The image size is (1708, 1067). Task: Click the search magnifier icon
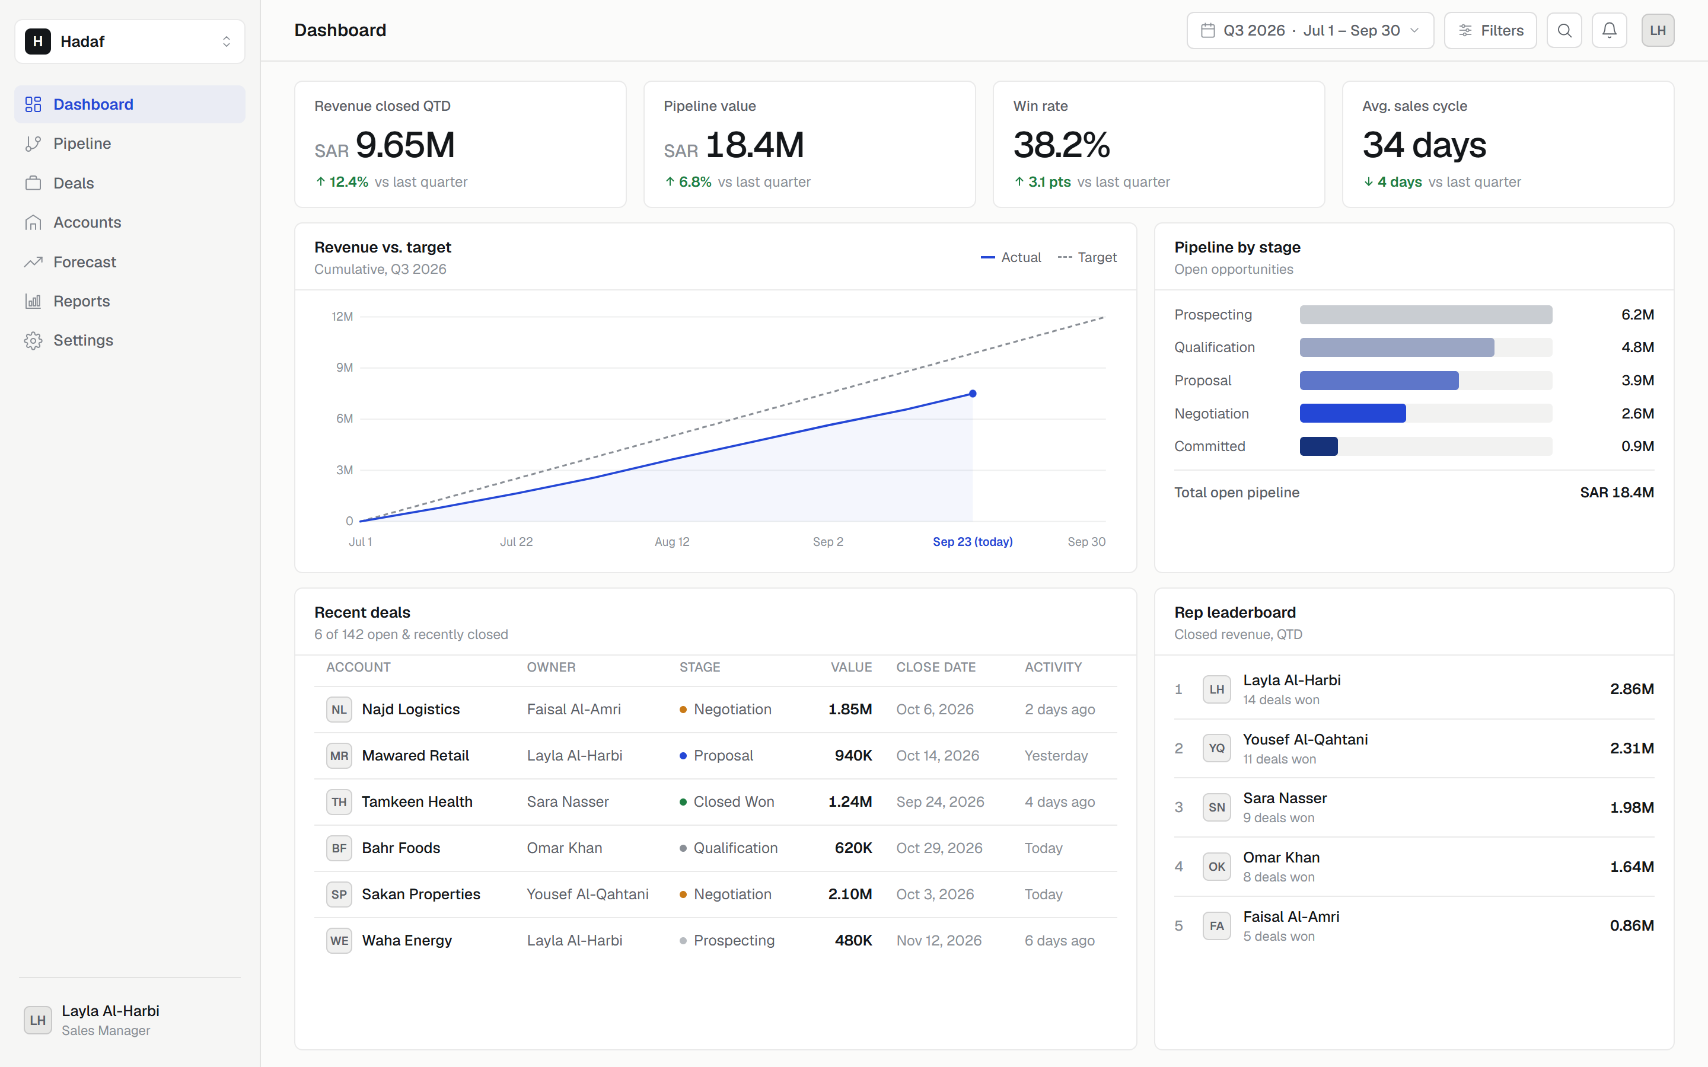[x=1564, y=30]
